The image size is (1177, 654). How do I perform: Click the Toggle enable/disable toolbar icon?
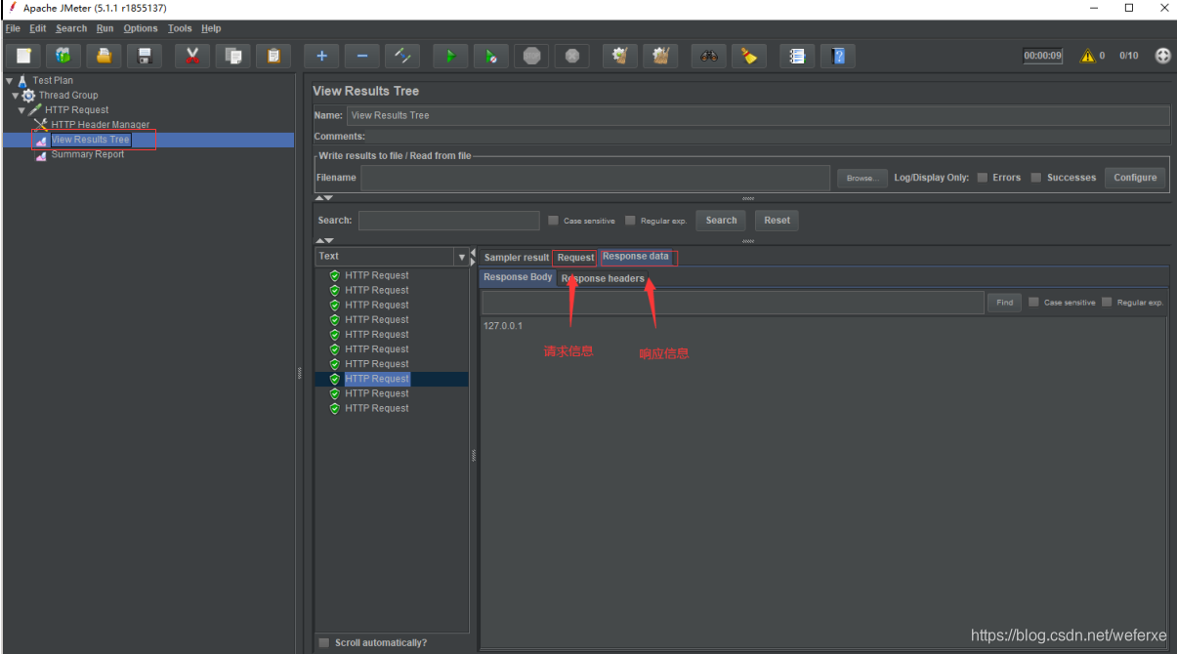pos(402,56)
